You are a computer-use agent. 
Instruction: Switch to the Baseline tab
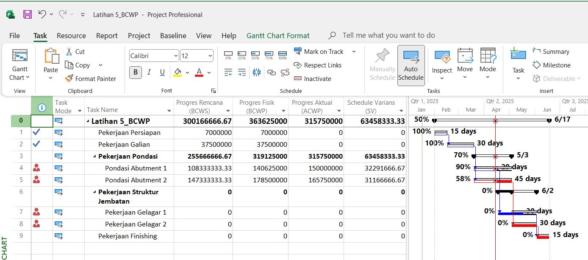pos(173,36)
